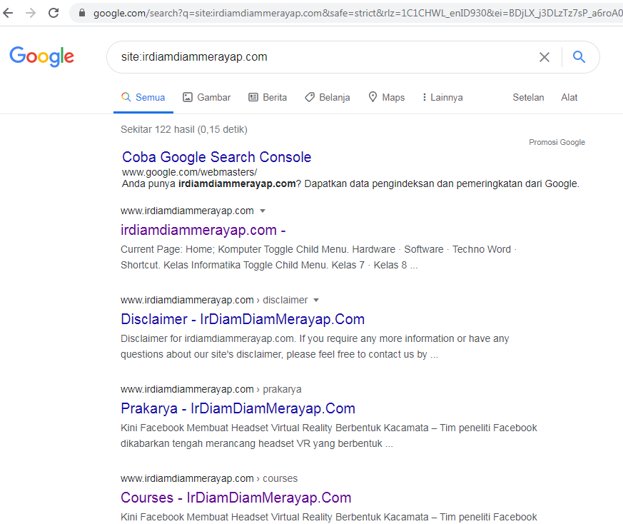Open Setelan settings menu
The height and width of the screenshot is (524, 623).
click(528, 97)
